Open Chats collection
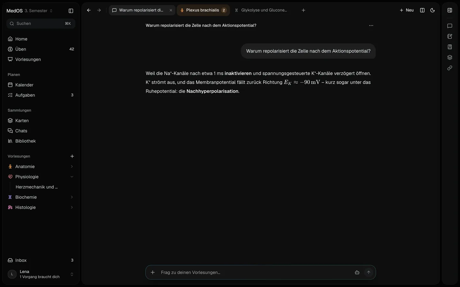Viewport: 460px width, 287px height. pyautogui.click(x=41, y=131)
